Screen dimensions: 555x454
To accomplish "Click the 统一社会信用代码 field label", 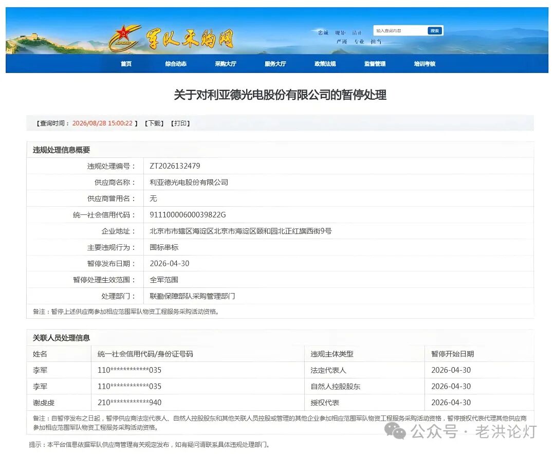I will tap(104, 215).
